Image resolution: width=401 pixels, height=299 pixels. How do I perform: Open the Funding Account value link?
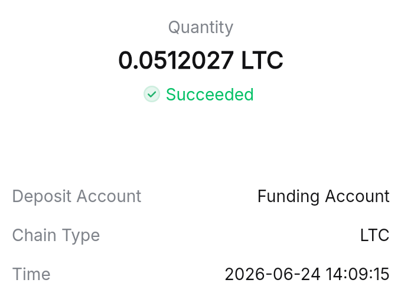click(x=323, y=196)
